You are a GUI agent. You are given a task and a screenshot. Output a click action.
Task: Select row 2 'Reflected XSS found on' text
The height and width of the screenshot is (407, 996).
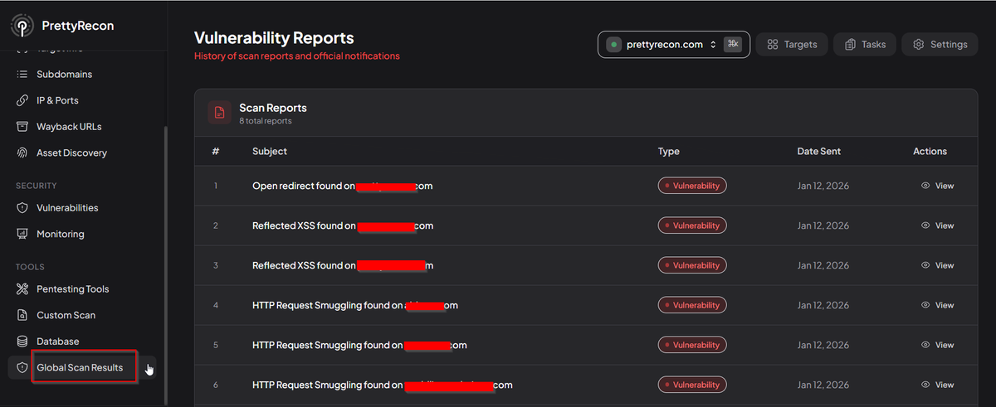click(x=304, y=225)
